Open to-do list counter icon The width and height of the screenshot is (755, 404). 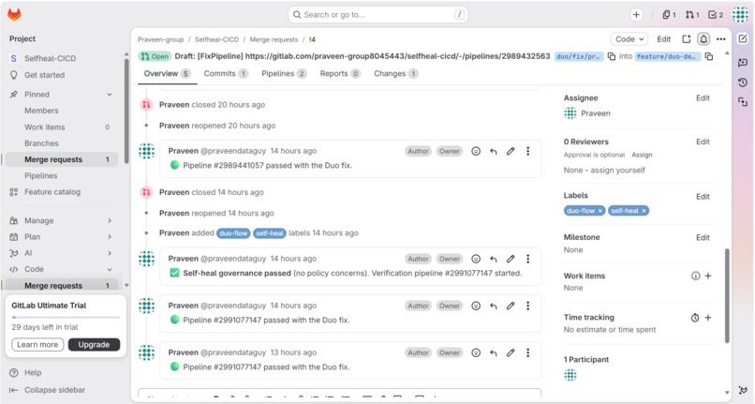tap(716, 15)
